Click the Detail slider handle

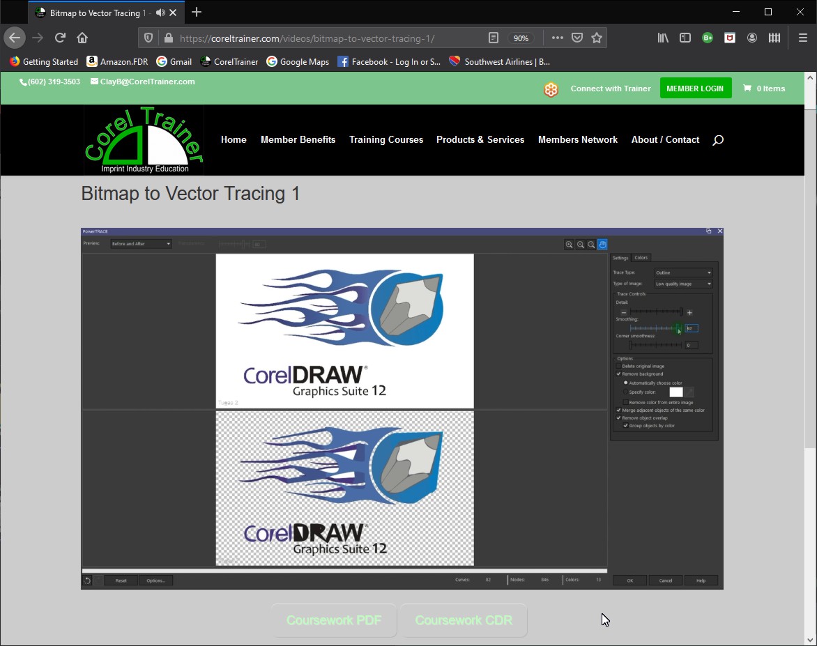[681, 312]
